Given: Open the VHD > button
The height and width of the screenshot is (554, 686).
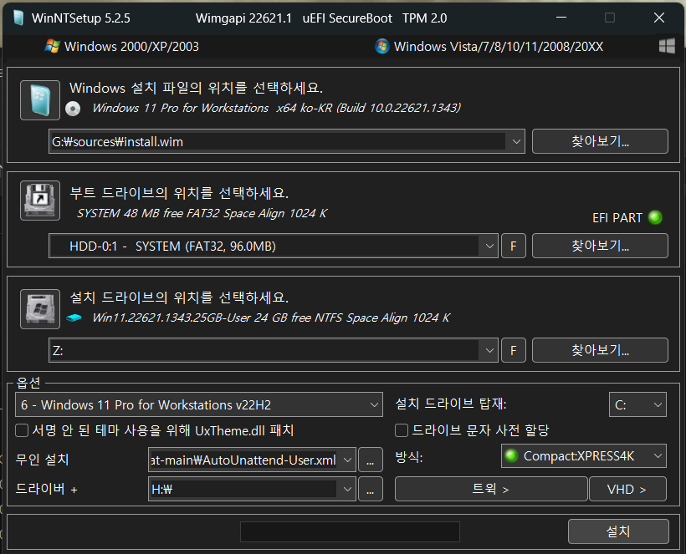Looking at the screenshot, I should click(627, 489).
